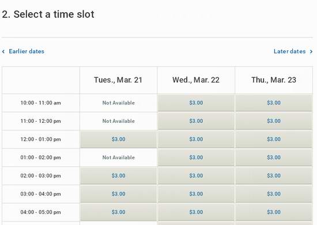Pick Wednesday 04:00 - 05:00 pm slot
Screen dimensions: 317x225
pyautogui.click(x=196, y=212)
